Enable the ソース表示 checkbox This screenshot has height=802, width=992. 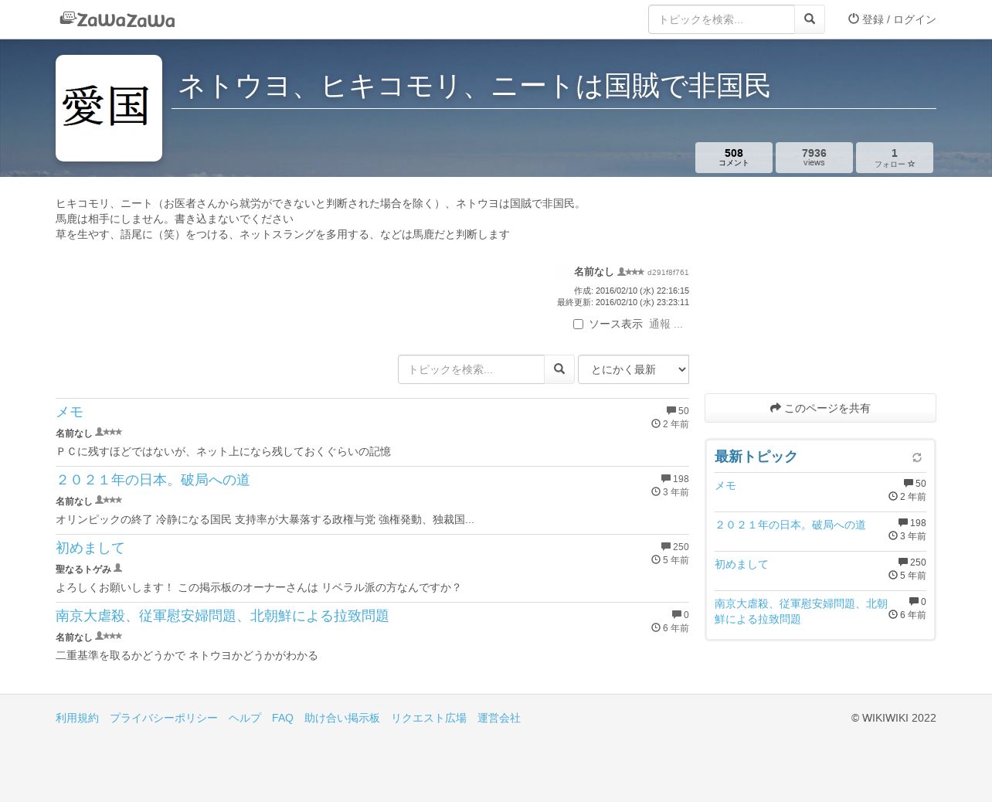(x=578, y=324)
